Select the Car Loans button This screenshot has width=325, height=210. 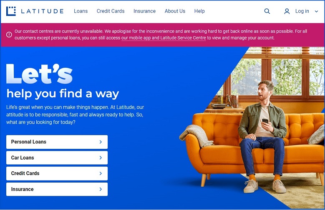coord(57,158)
